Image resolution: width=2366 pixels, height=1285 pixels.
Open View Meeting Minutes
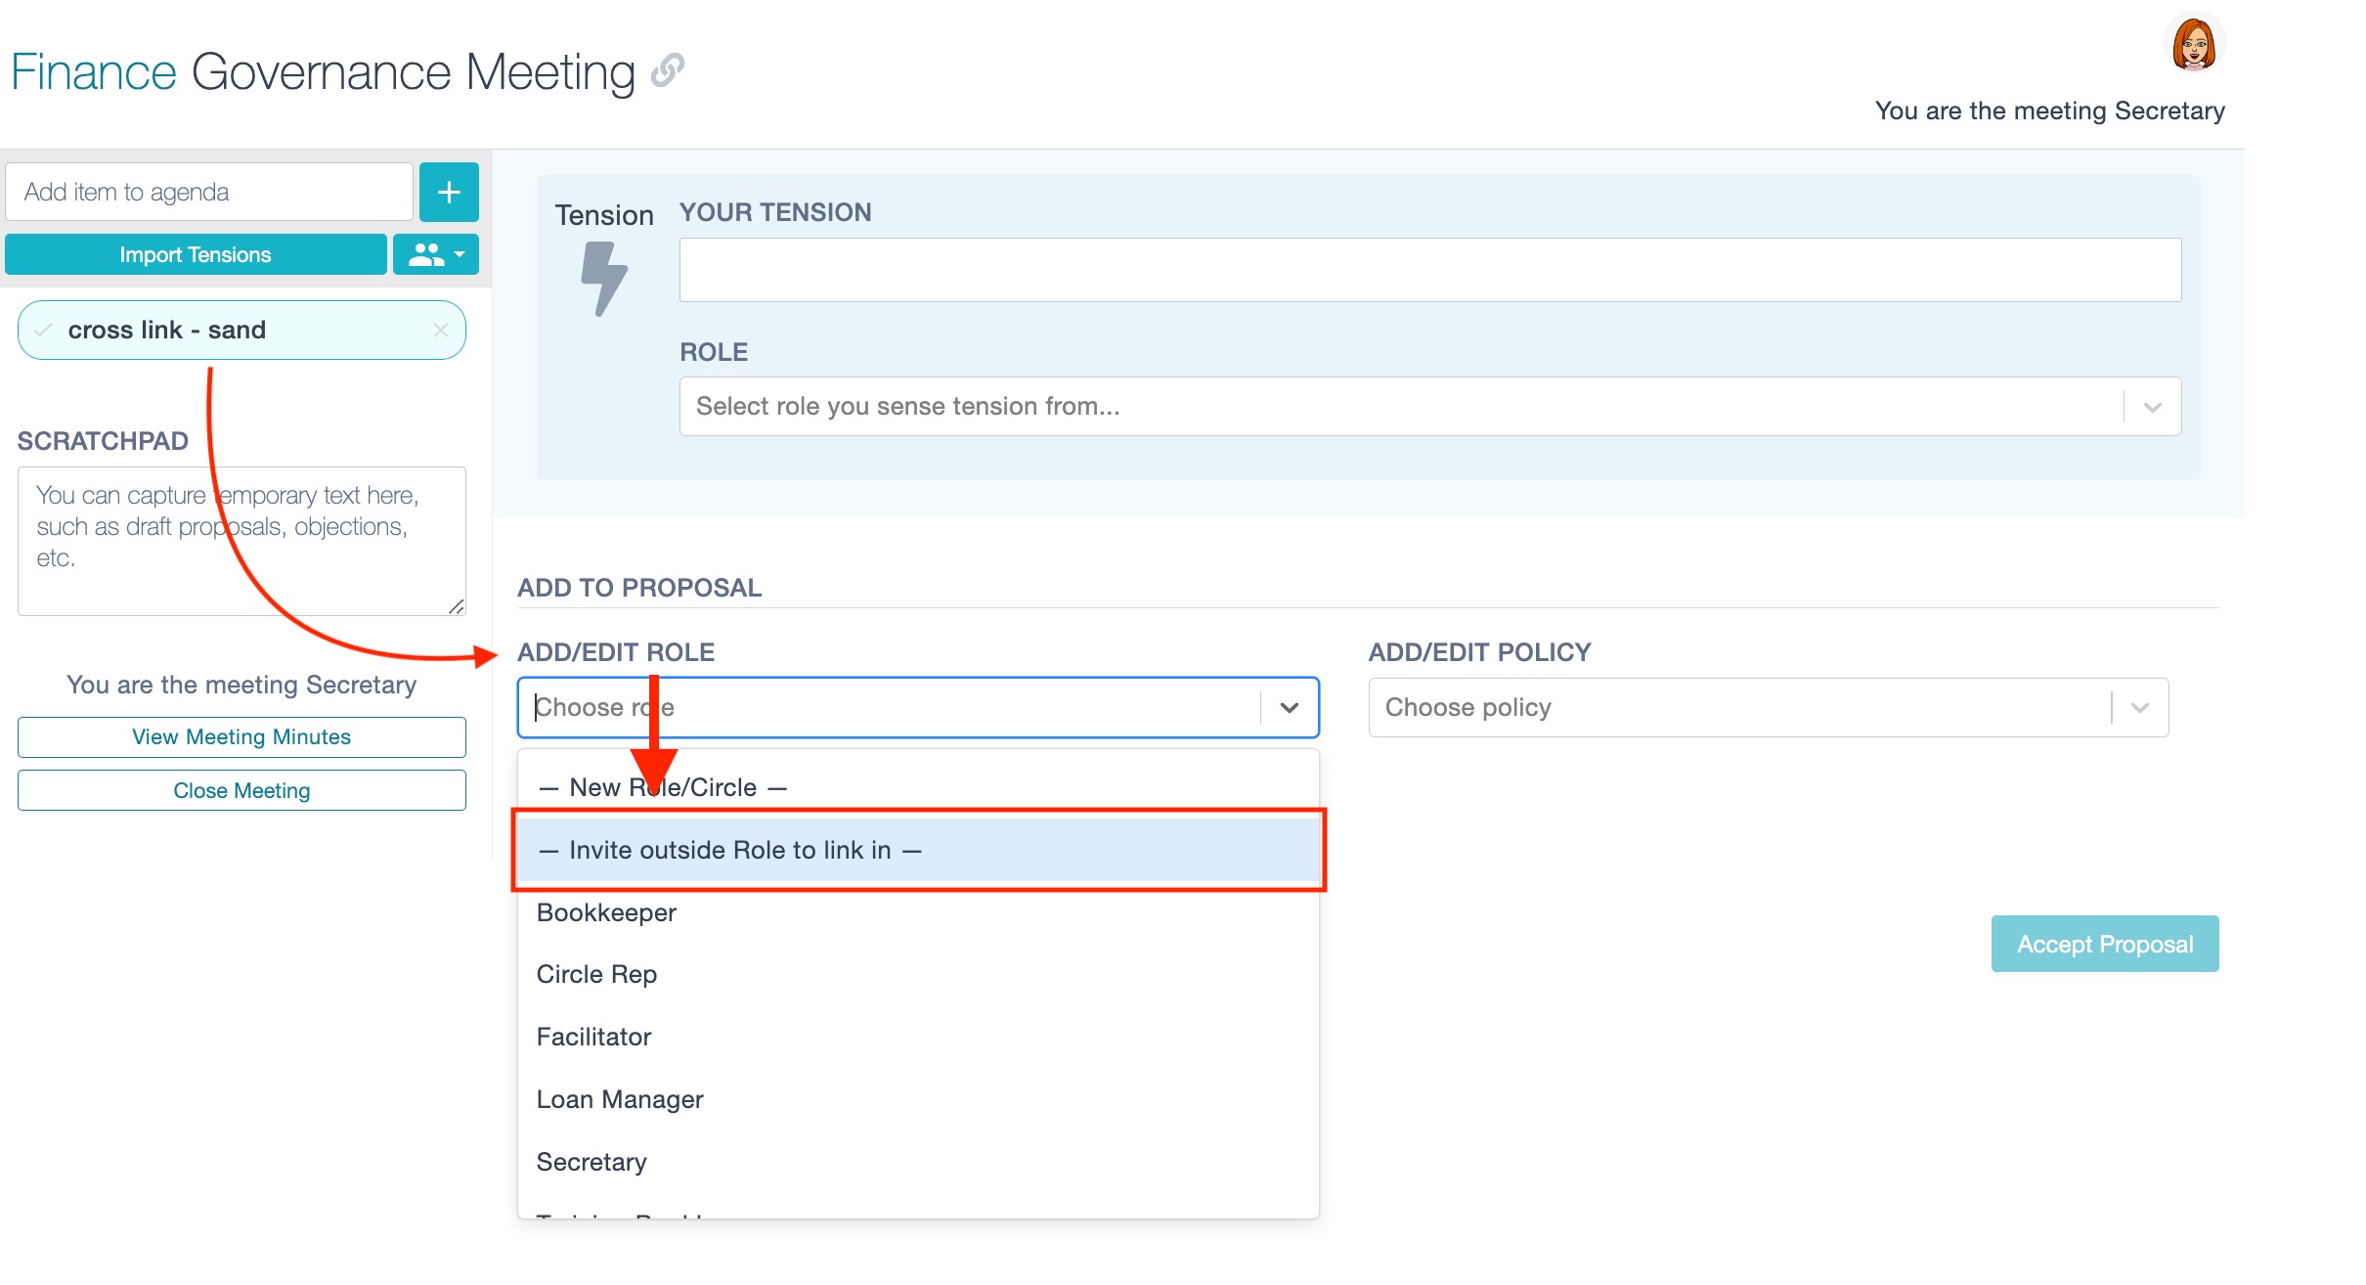pyautogui.click(x=241, y=737)
